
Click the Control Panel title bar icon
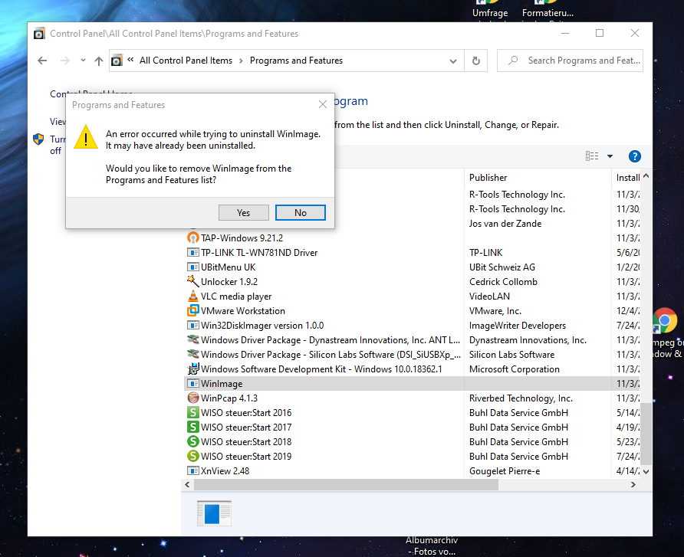coord(39,34)
